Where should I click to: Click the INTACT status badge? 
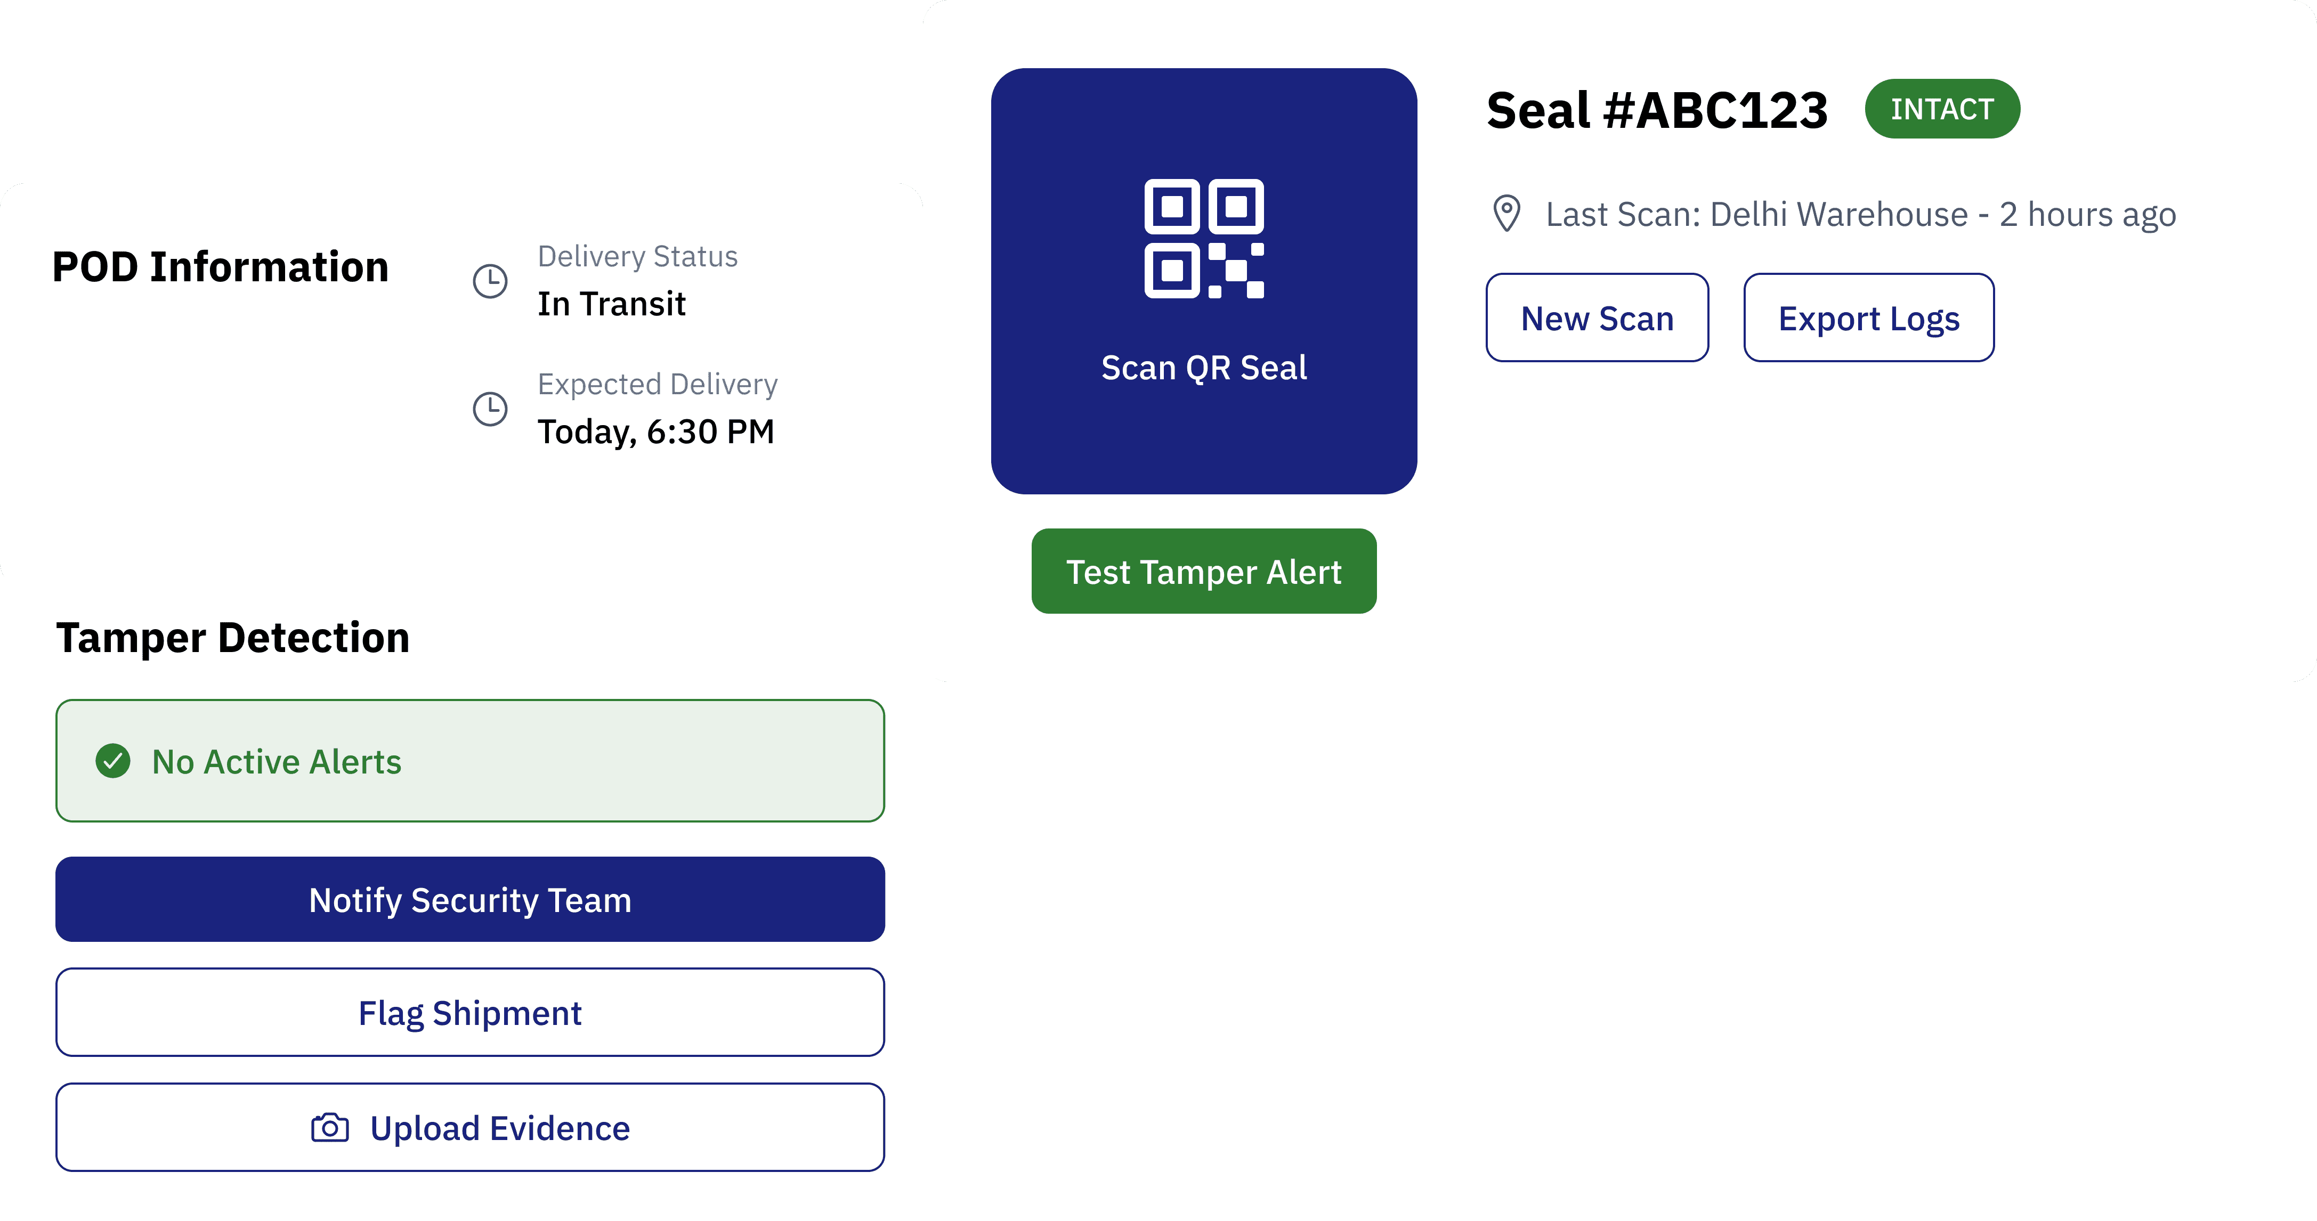1943,109
